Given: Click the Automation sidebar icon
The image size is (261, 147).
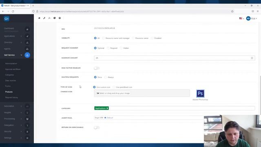Looking at the screenshot, I should pyautogui.click(x=27, y=106).
